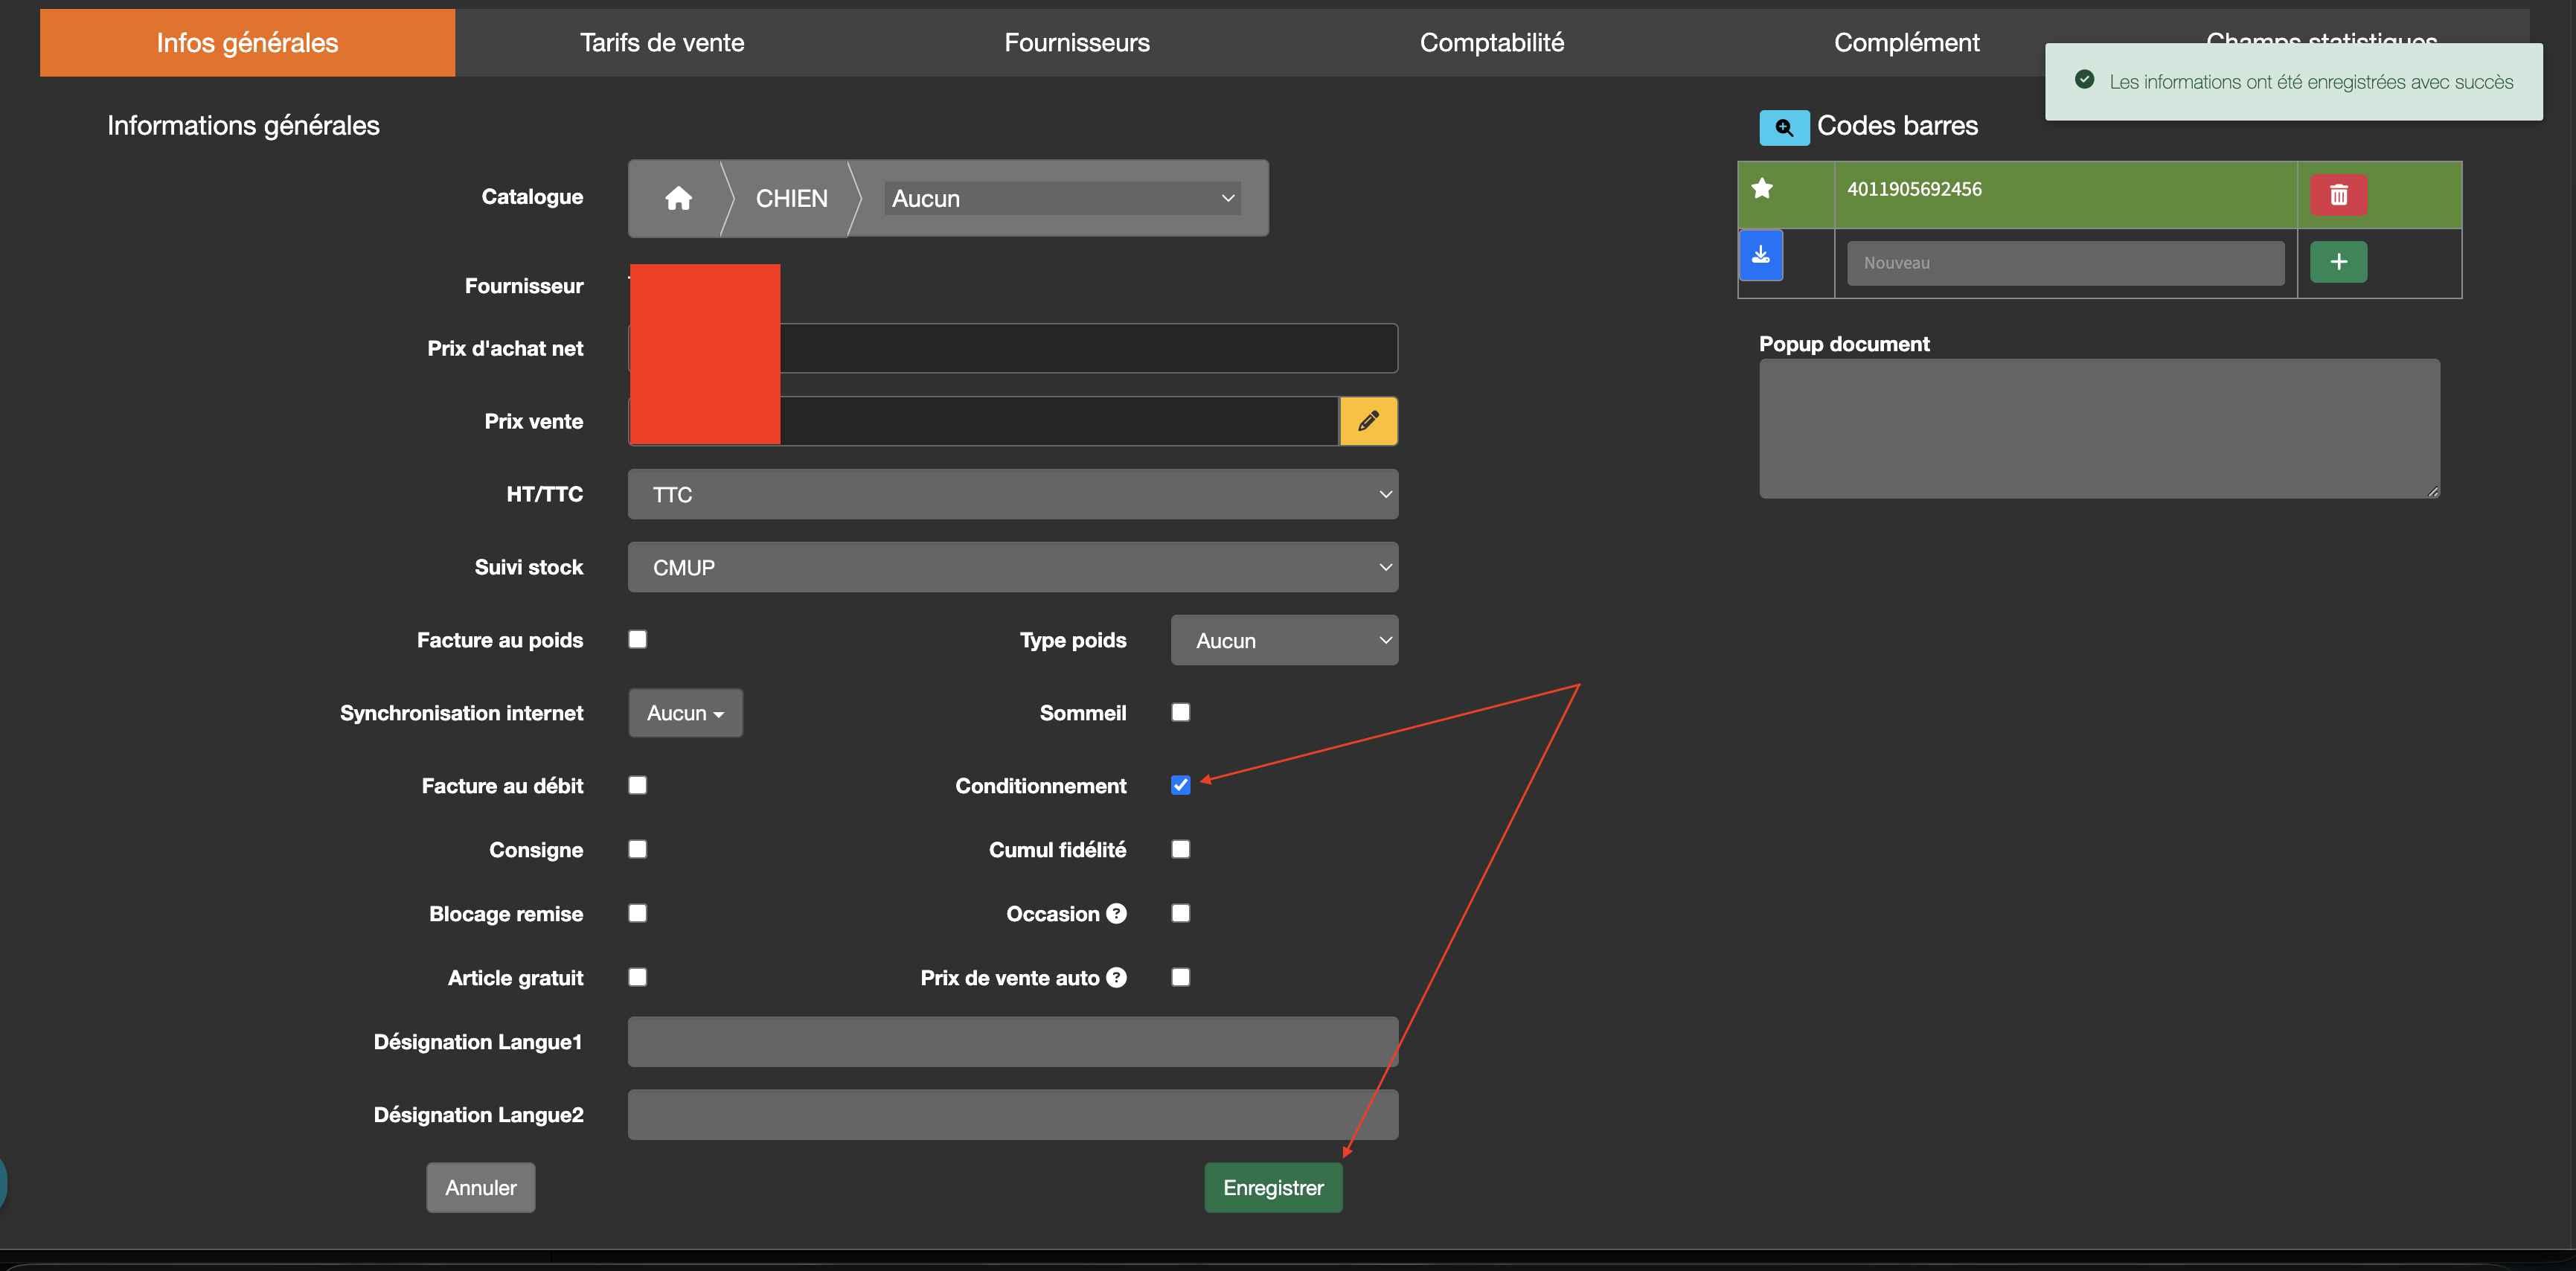Click the Enregistrer button
Image resolution: width=2576 pixels, height=1271 pixels.
point(1272,1187)
